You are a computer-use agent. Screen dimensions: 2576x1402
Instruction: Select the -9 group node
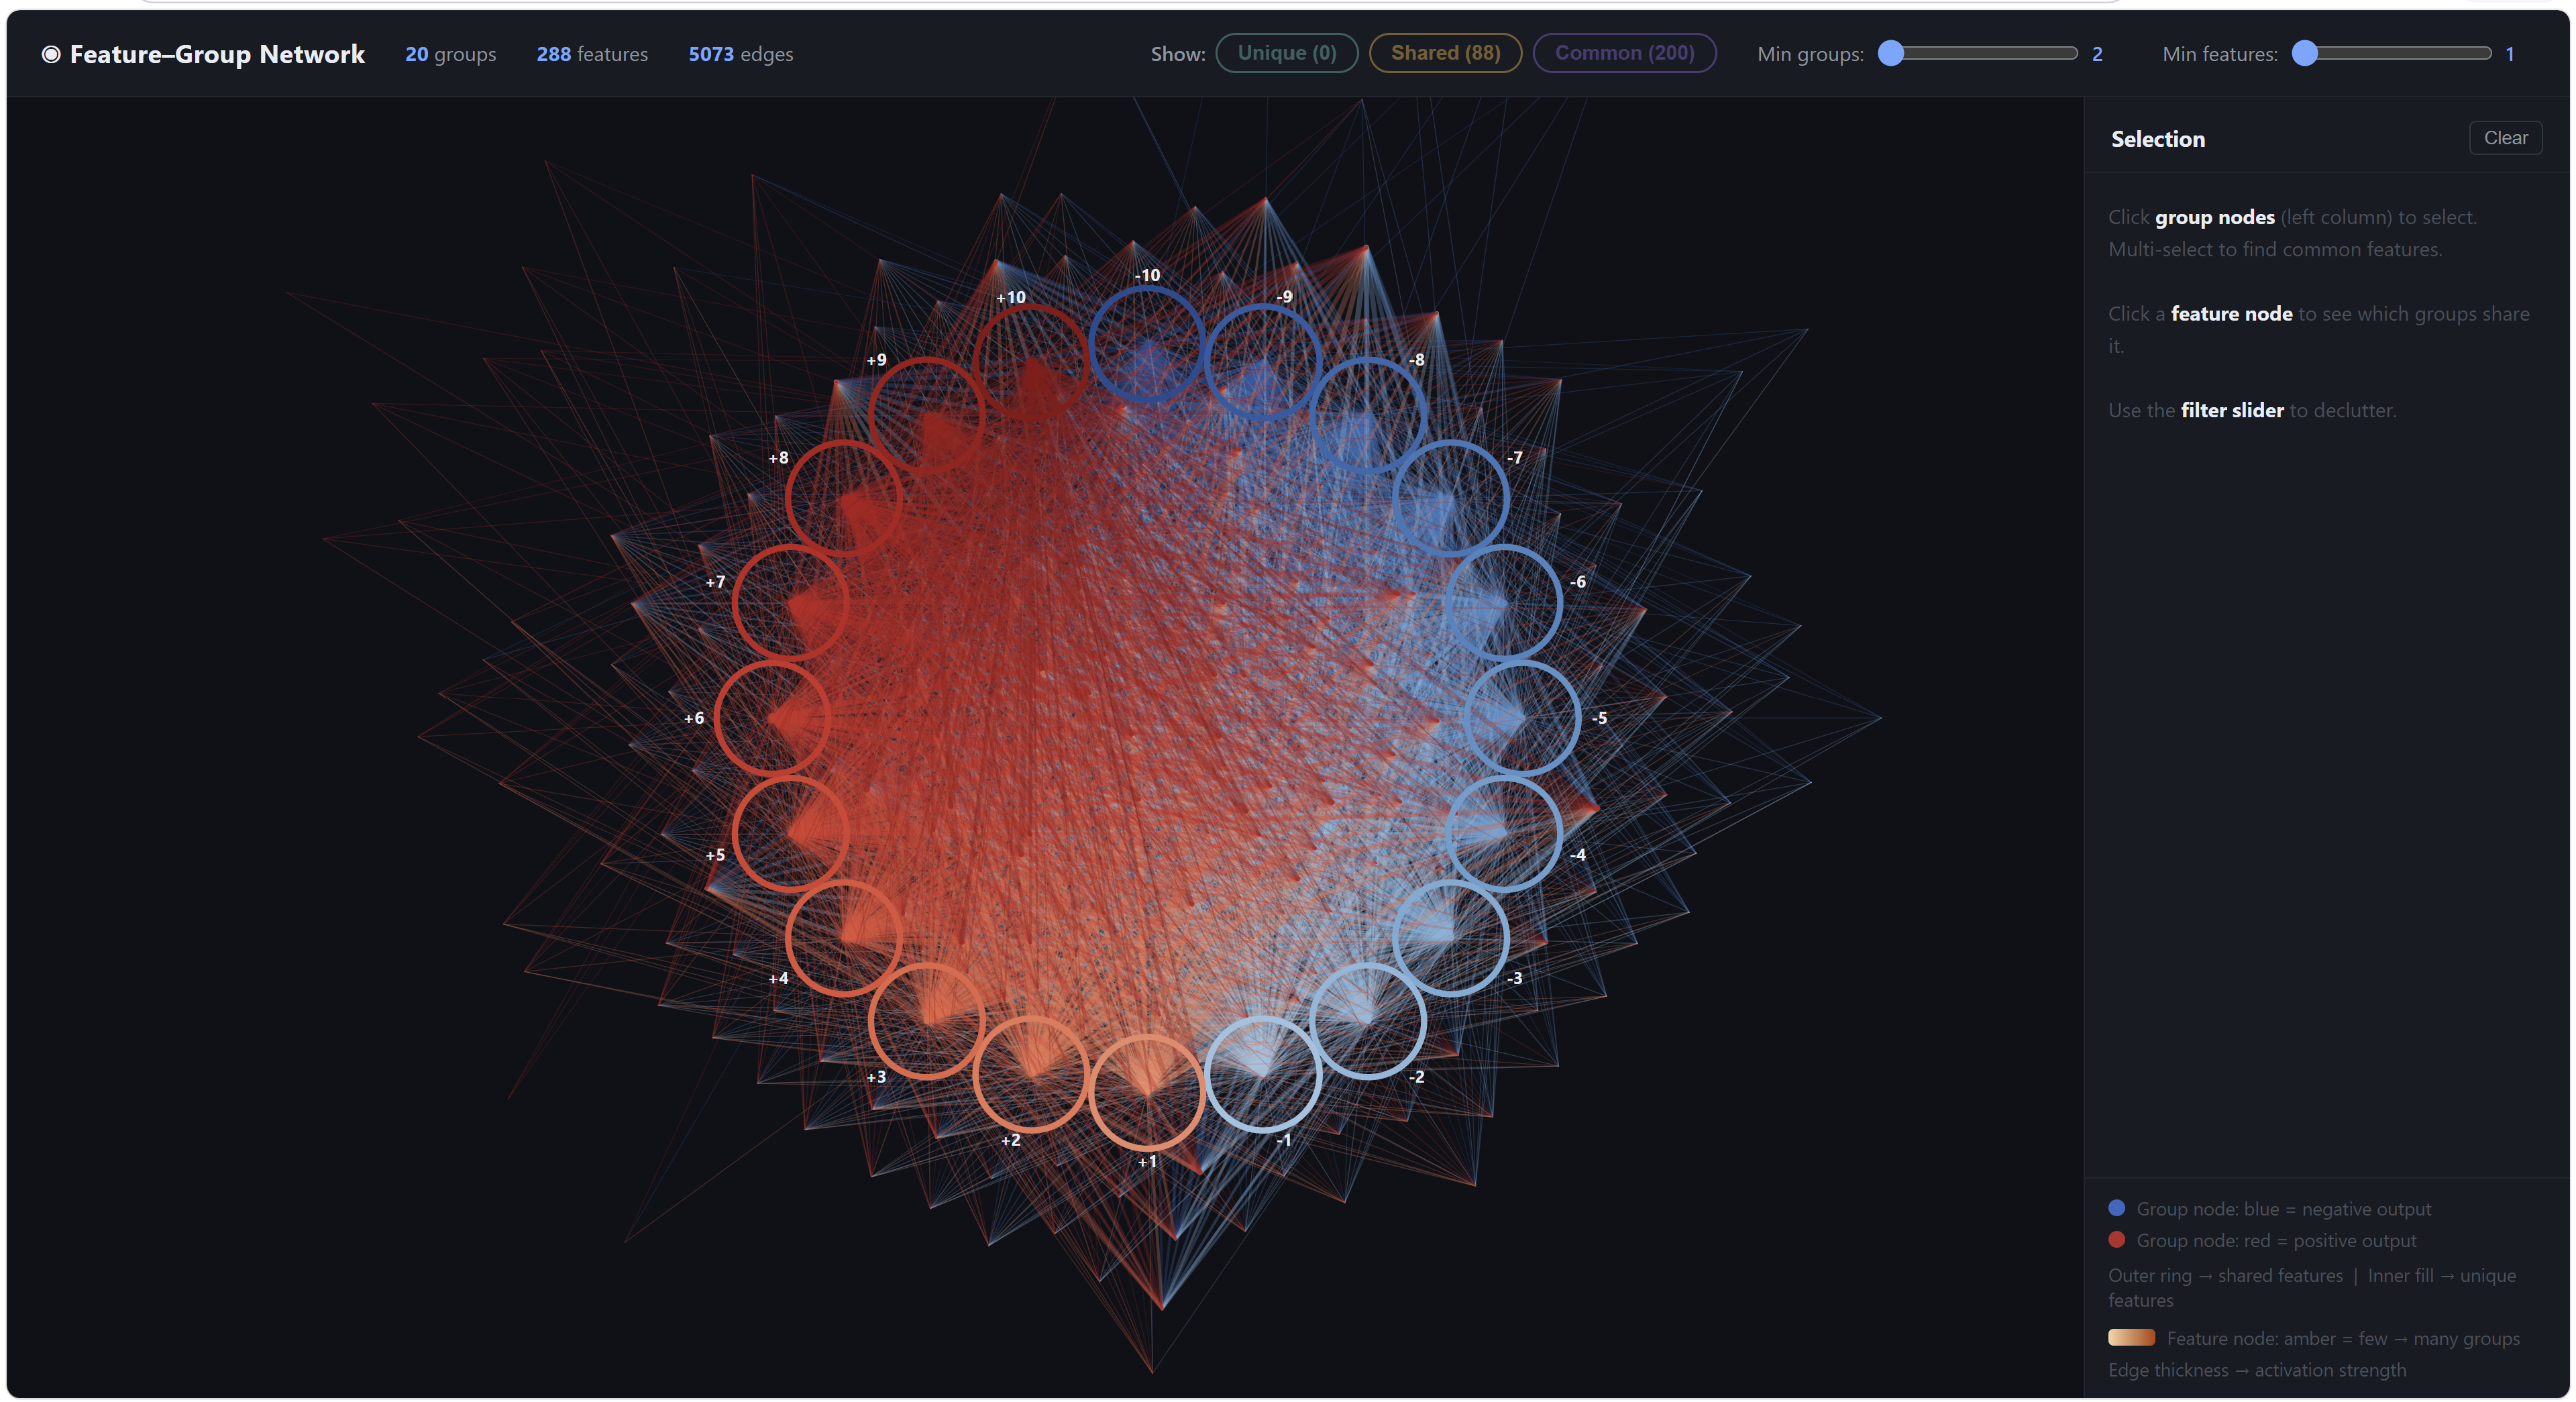[1263, 361]
